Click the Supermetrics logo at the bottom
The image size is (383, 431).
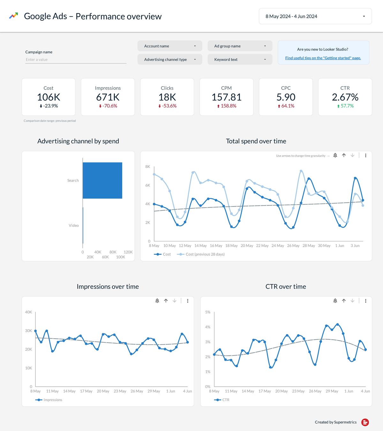pyautogui.click(x=365, y=422)
